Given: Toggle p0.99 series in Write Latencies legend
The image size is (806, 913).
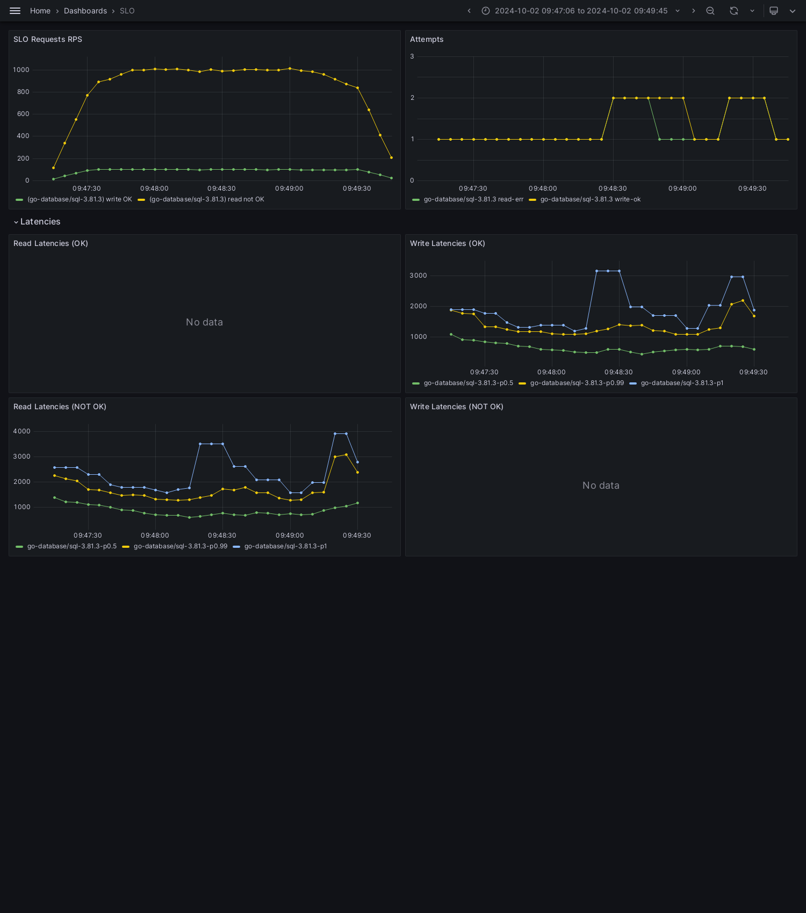Looking at the screenshot, I should 577,383.
